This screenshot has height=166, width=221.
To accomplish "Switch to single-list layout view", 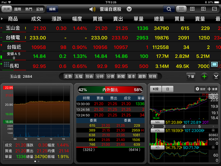I will [x=181, y=9].
